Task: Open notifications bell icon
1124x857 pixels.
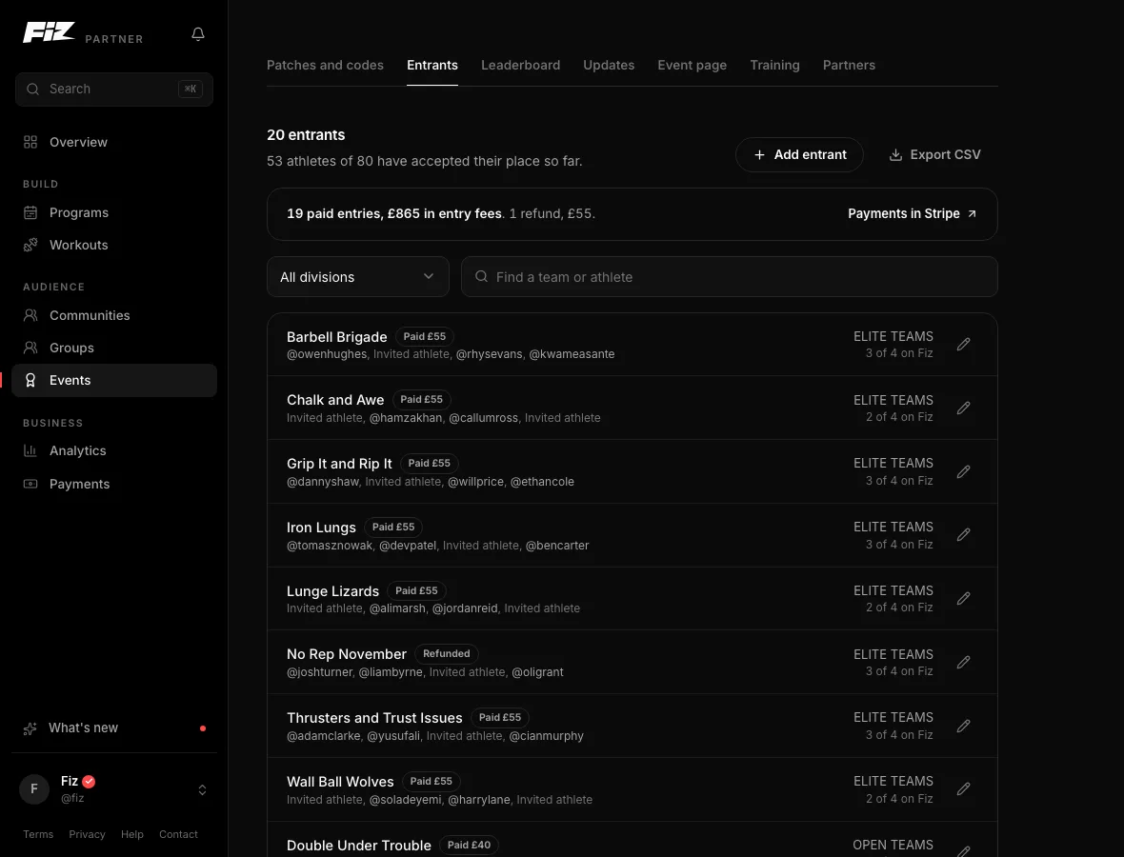Action: pos(198,33)
